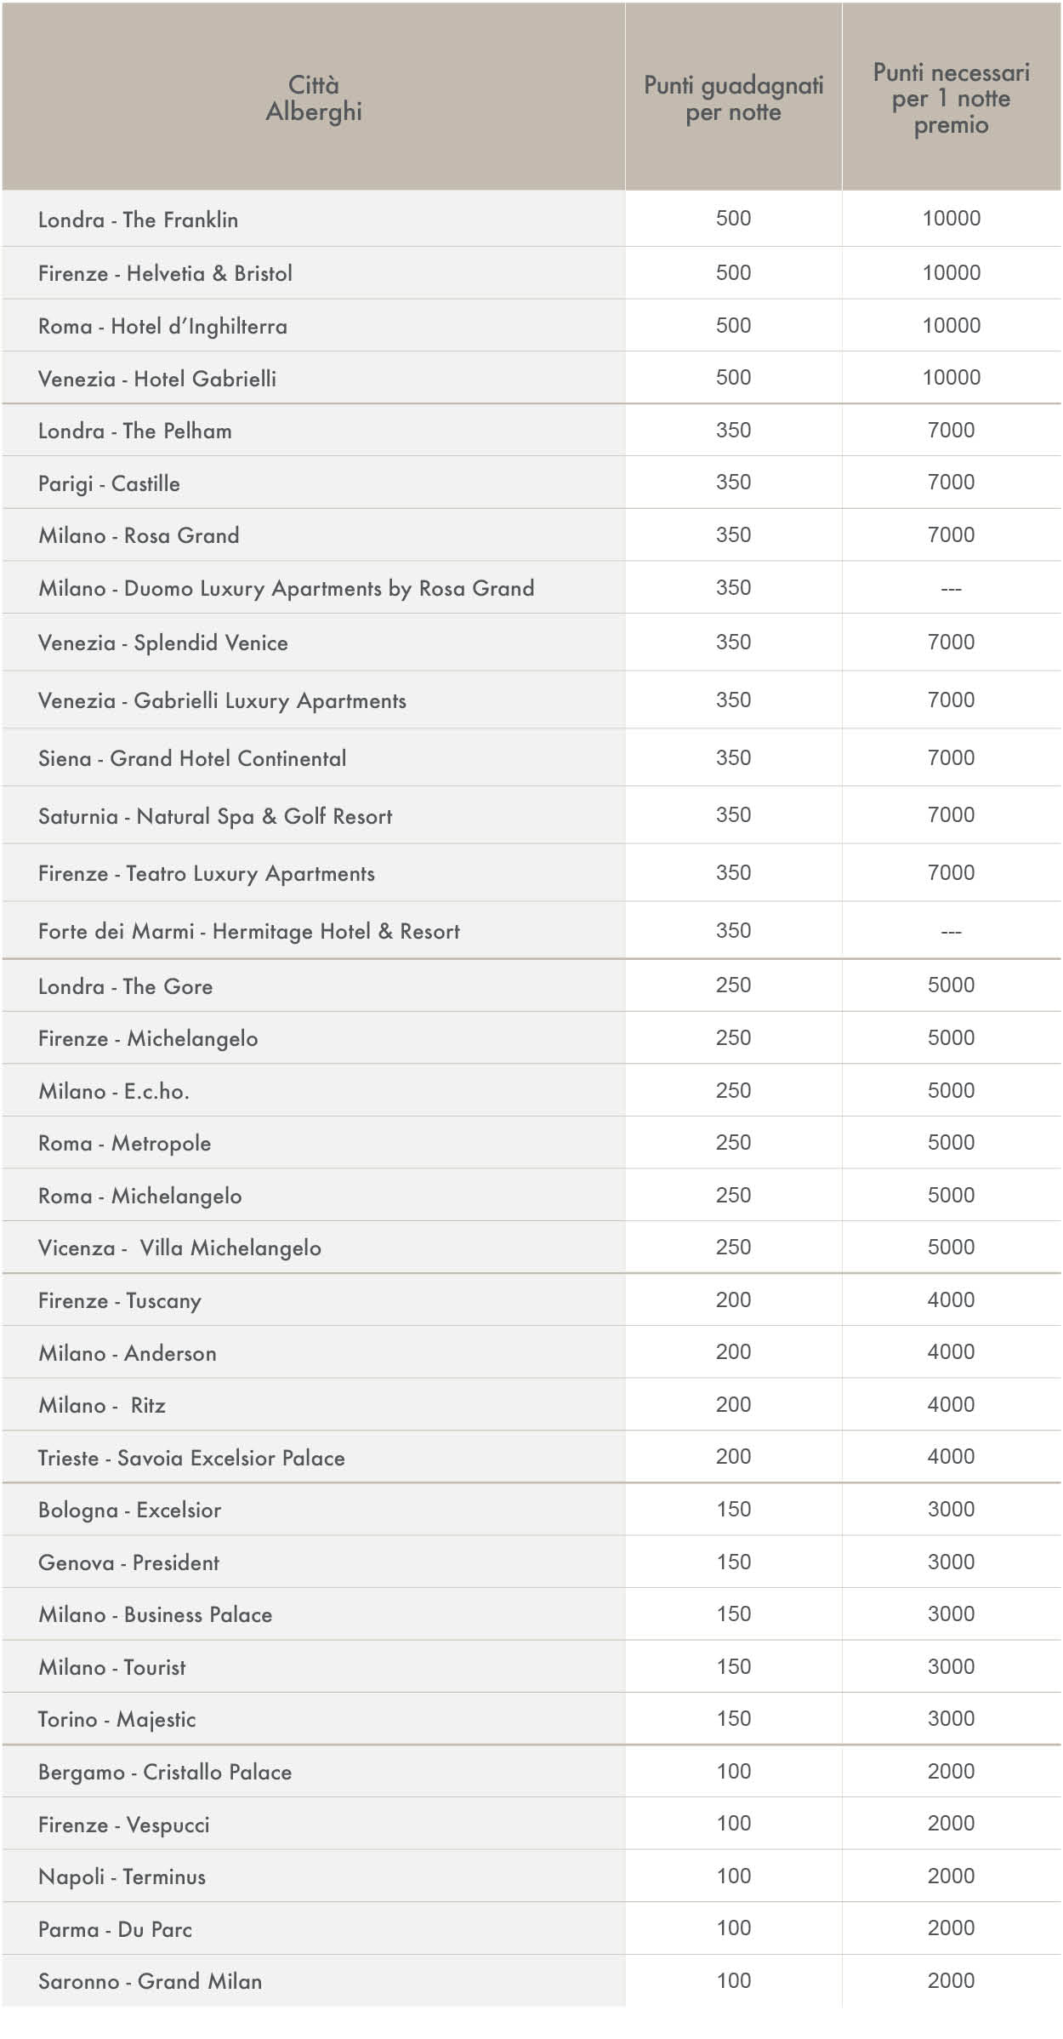Select the 150 points cell for Genova - President
The height and width of the screenshot is (2039, 1063).
tap(733, 1562)
